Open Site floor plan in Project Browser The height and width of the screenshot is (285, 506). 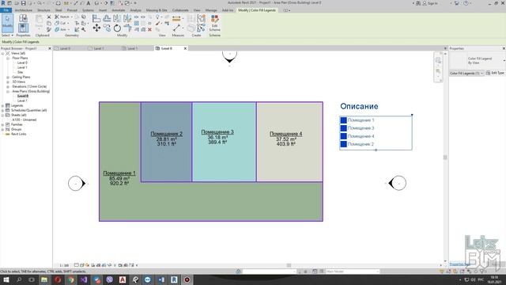[21, 72]
